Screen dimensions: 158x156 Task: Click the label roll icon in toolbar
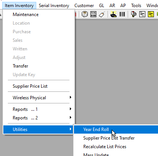tap(85, 14)
